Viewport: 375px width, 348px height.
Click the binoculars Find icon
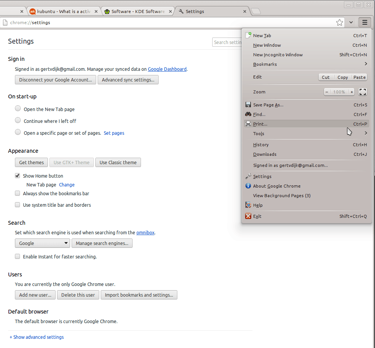[248, 114]
